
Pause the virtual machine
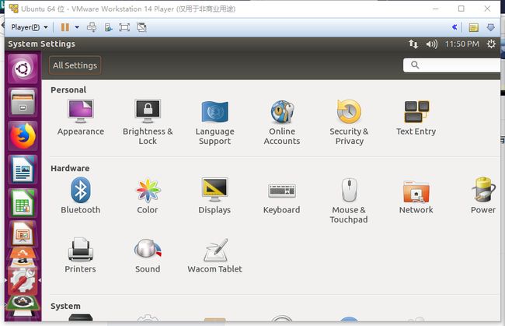click(x=65, y=27)
